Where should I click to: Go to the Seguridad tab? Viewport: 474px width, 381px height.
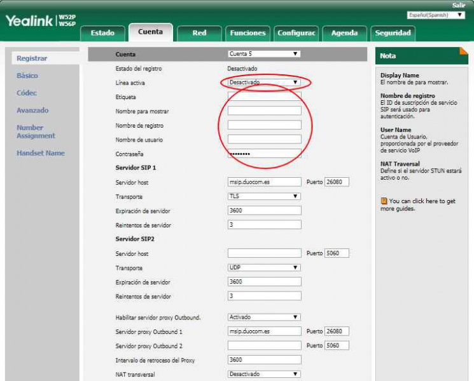(393, 32)
